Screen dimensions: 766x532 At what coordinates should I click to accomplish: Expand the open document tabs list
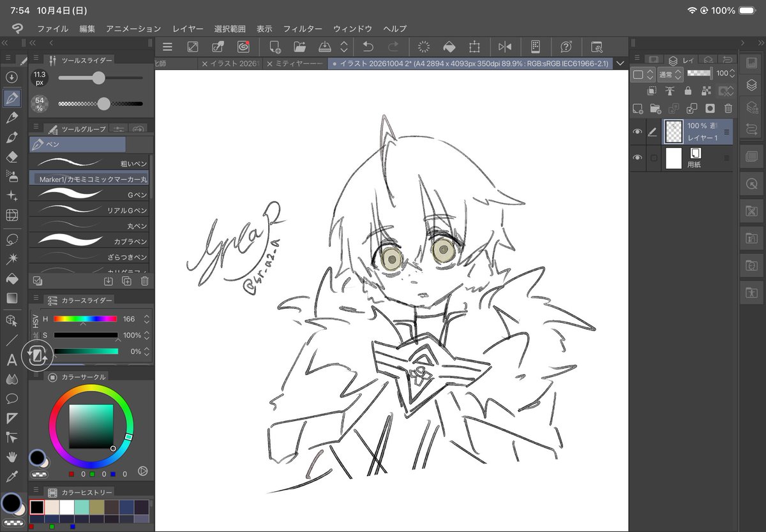tap(620, 63)
